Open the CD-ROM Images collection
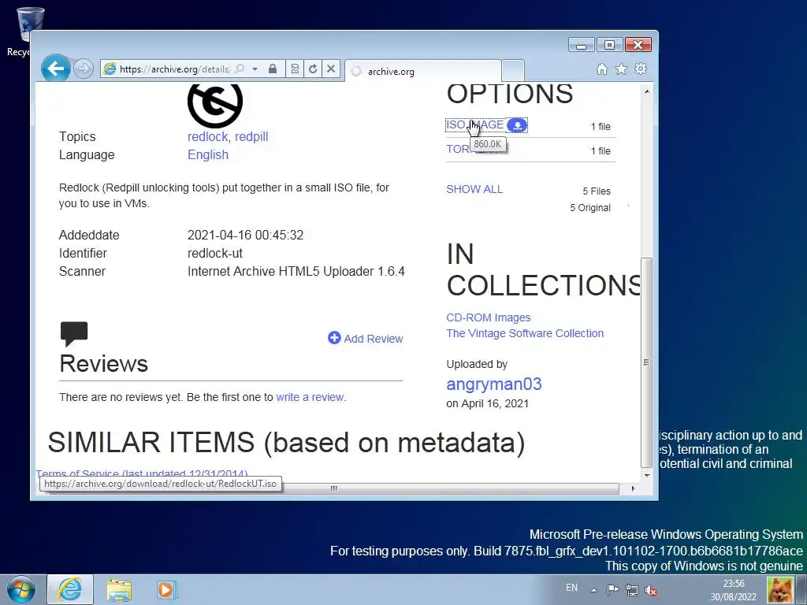 (489, 317)
